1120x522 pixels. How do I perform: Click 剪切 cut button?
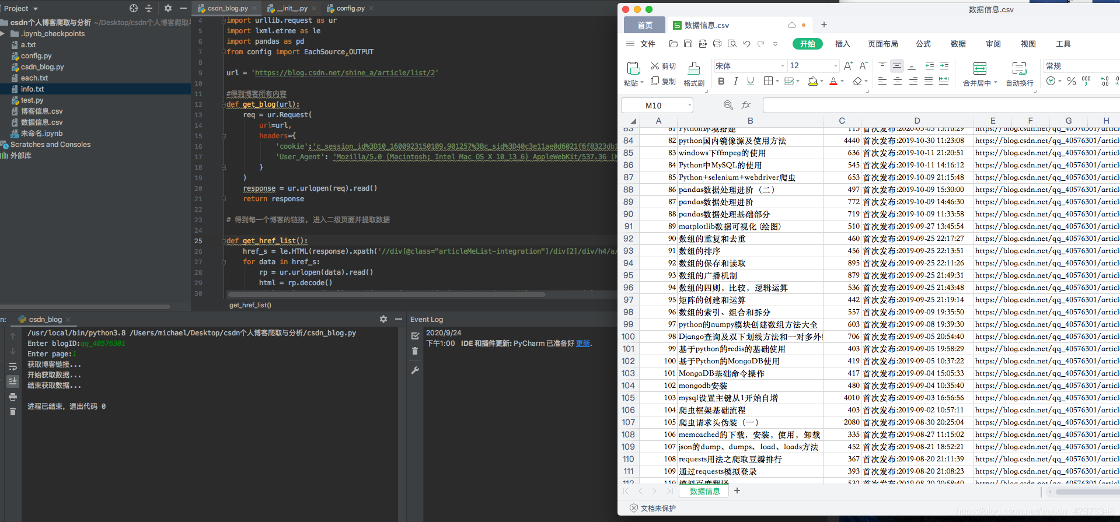click(x=663, y=66)
